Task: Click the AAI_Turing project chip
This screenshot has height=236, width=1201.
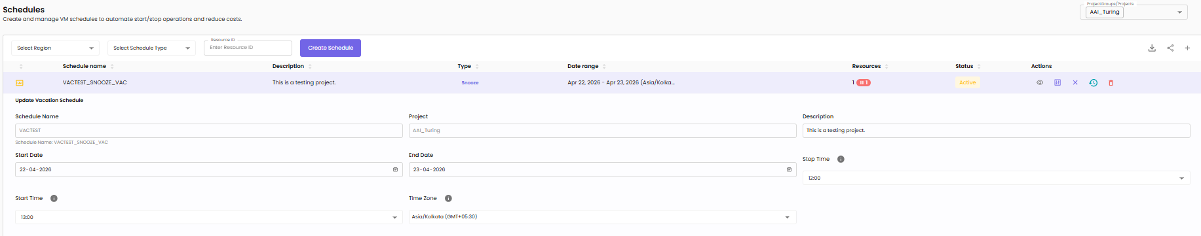Action: click(1105, 12)
